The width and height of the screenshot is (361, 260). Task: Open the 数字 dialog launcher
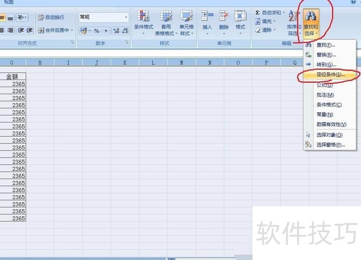(127, 42)
